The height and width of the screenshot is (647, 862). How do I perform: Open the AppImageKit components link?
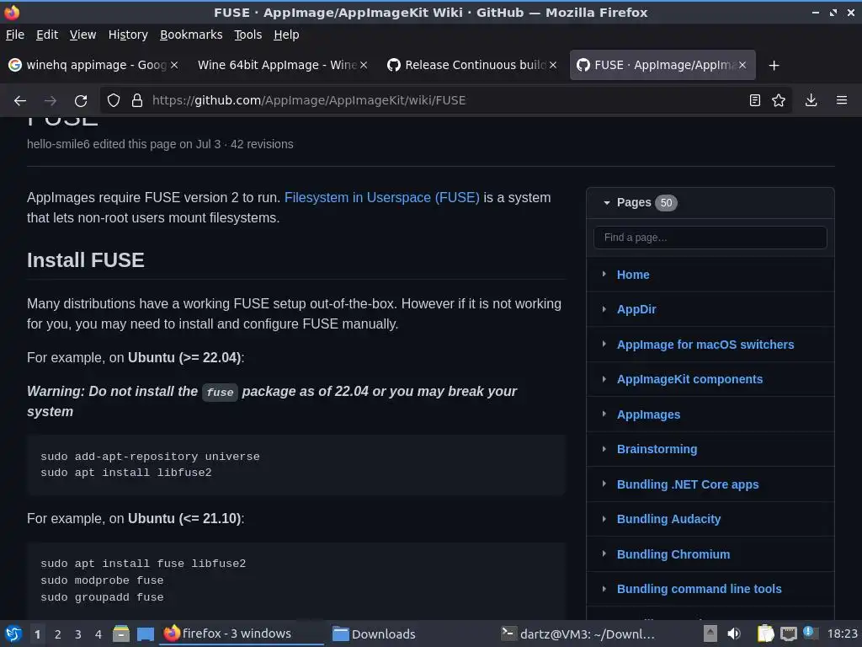coord(689,379)
